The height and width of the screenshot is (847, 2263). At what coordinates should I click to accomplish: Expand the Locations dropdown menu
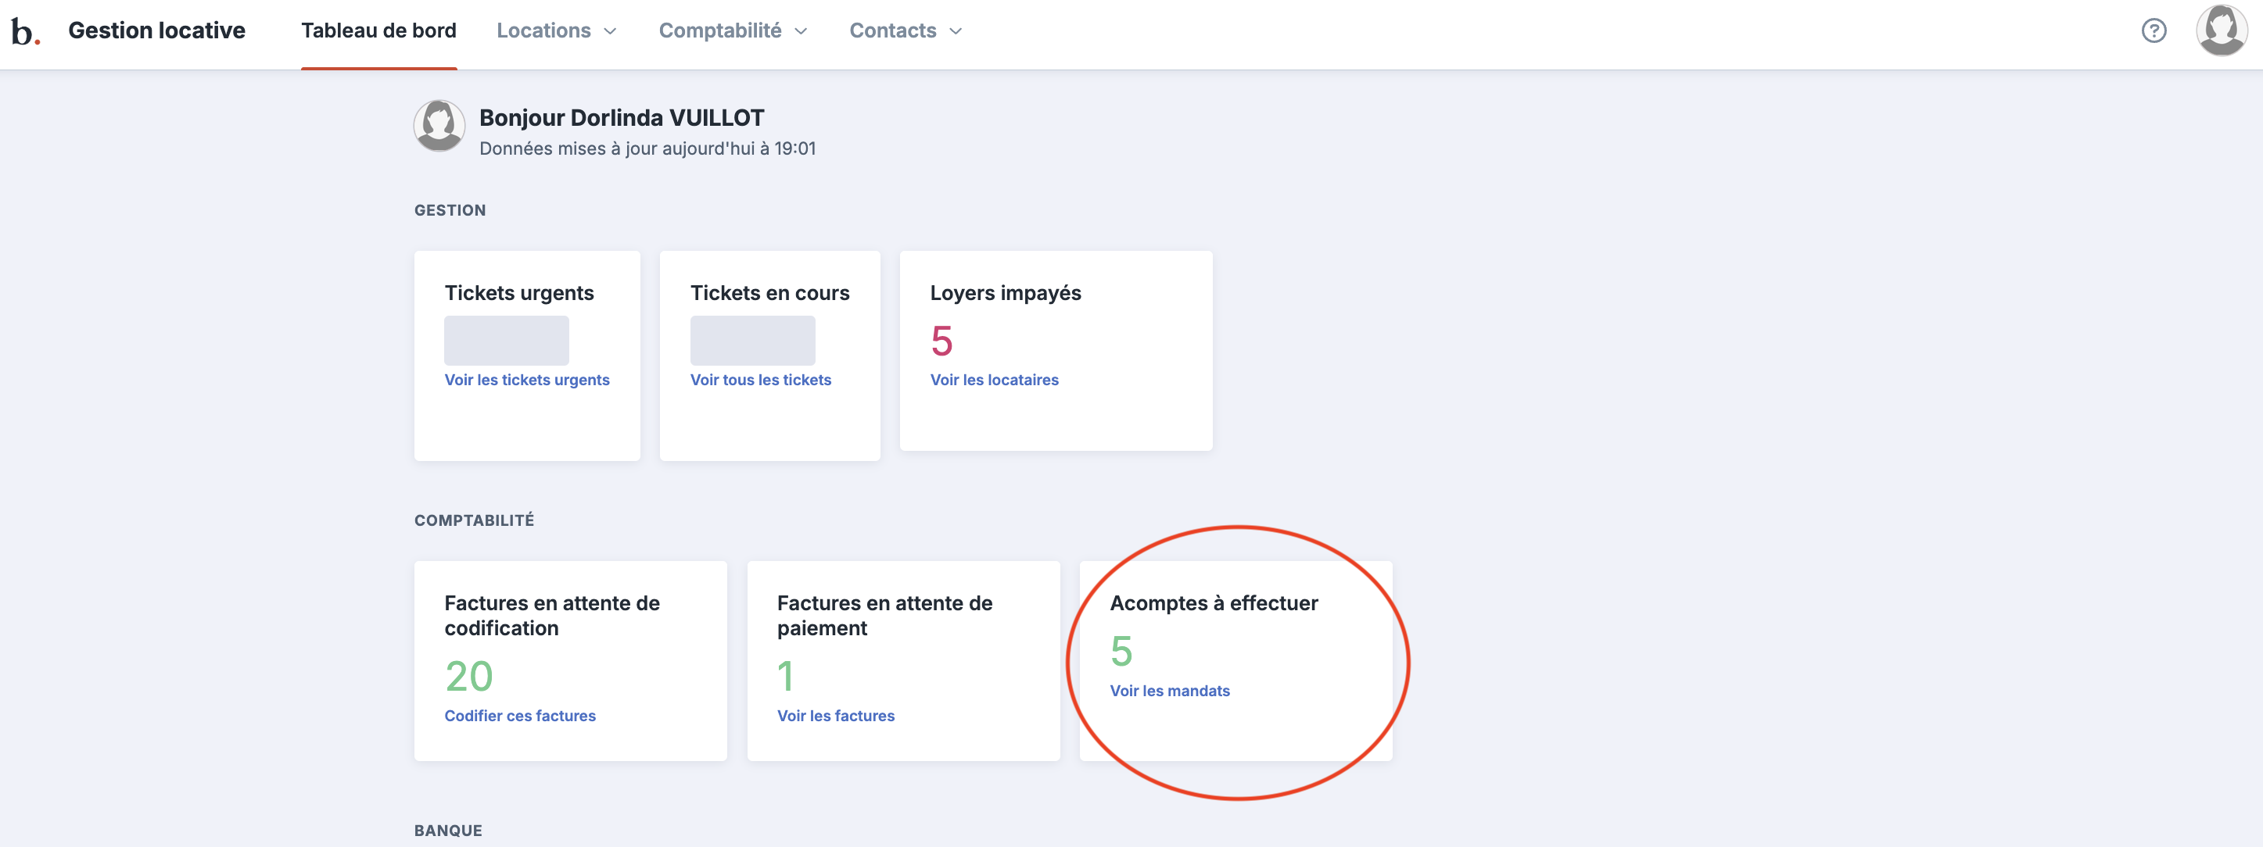coord(556,30)
